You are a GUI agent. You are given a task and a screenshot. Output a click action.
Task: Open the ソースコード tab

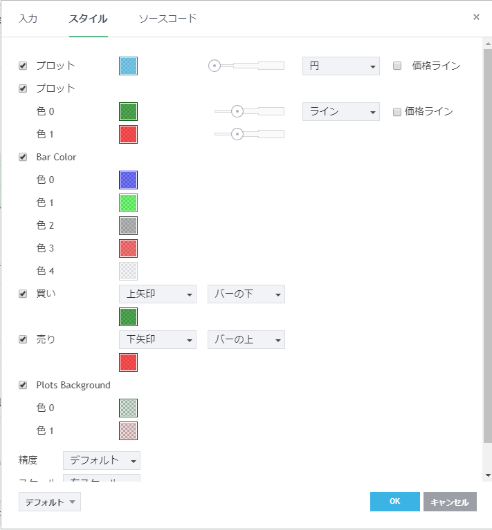click(x=167, y=19)
